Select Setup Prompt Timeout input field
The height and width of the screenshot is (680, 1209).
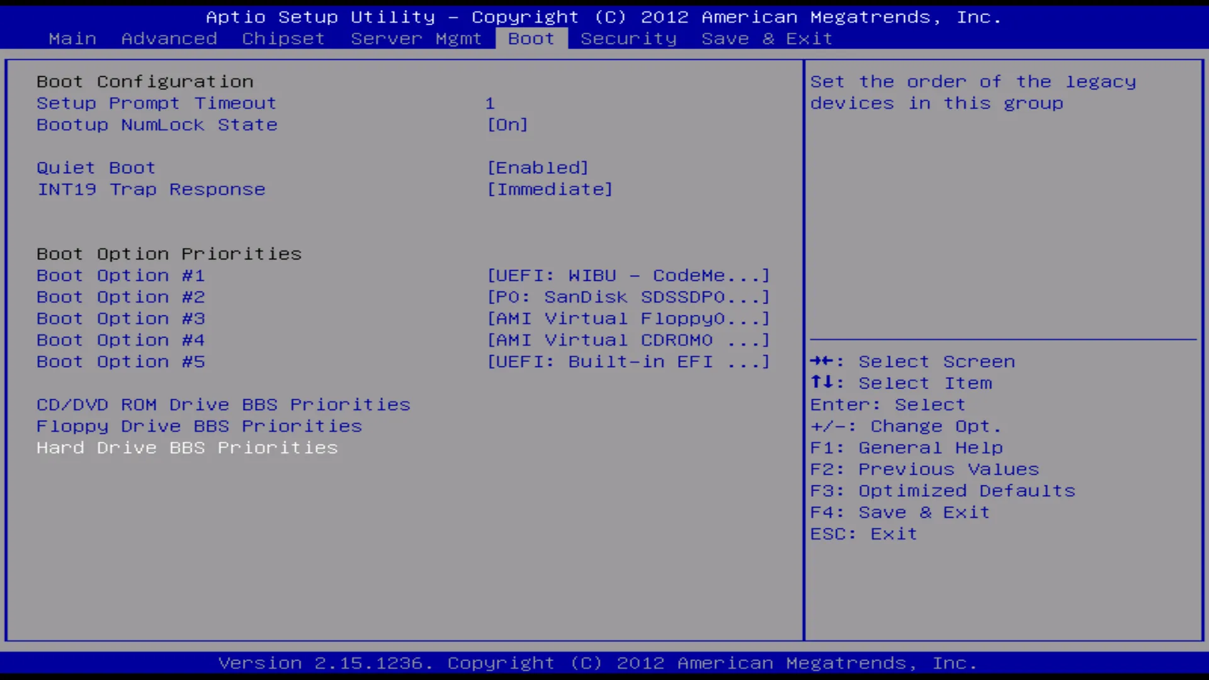(491, 102)
